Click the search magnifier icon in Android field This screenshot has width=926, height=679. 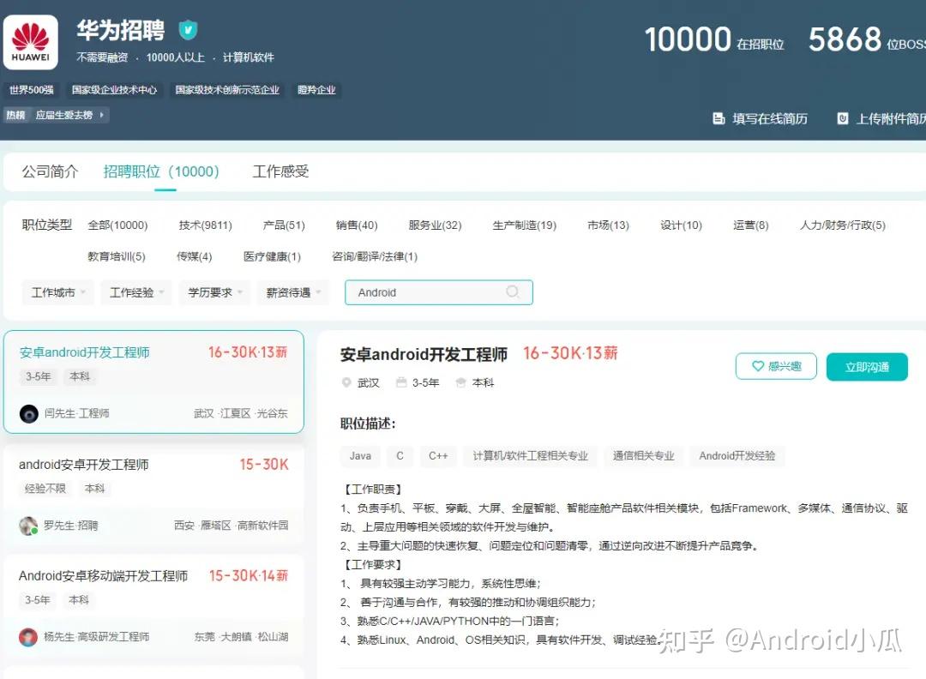click(513, 291)
